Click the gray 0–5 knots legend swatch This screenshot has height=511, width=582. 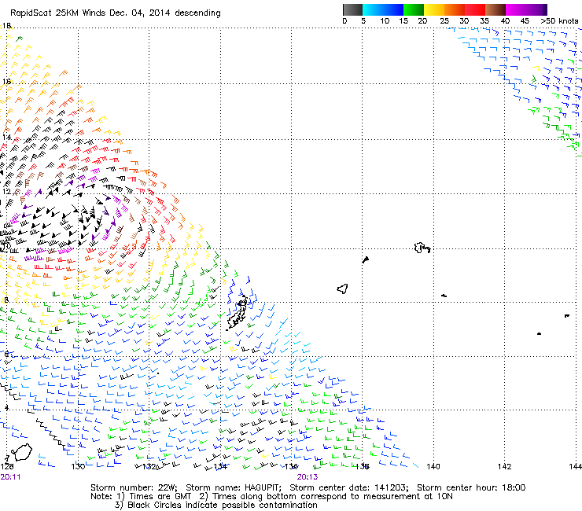pos(352,9)
